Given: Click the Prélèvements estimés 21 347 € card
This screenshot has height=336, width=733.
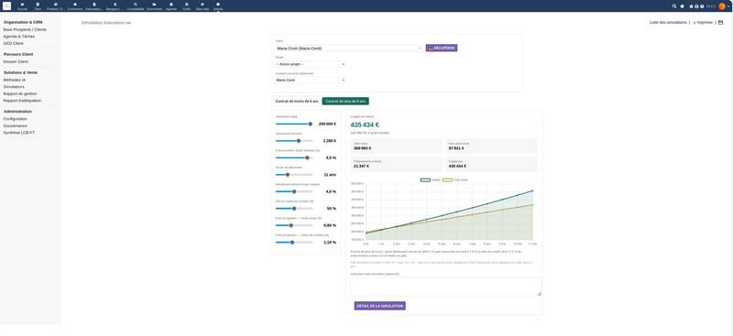Looking at the screenshot, I should coord(397,164).
